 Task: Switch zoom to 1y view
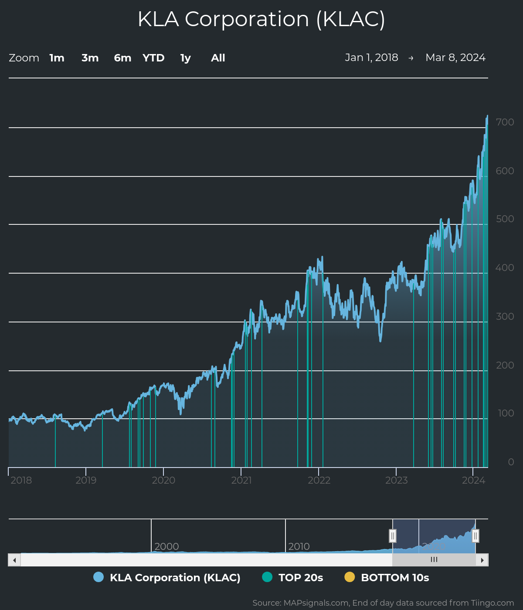185,58
